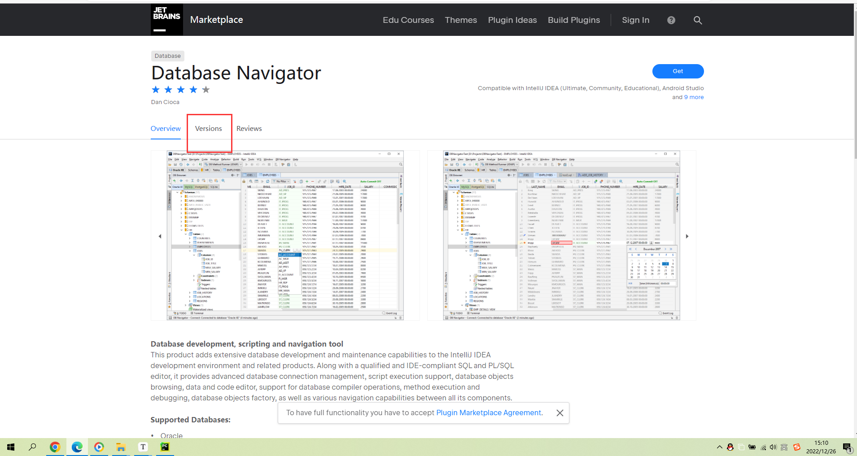Show hidden tray icons chevron
Image resolution: width=857 pixels, height=456 pixels.
point(720,447)
